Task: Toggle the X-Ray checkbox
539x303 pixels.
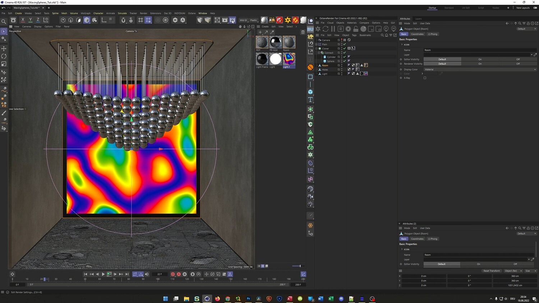Action: 425,78
